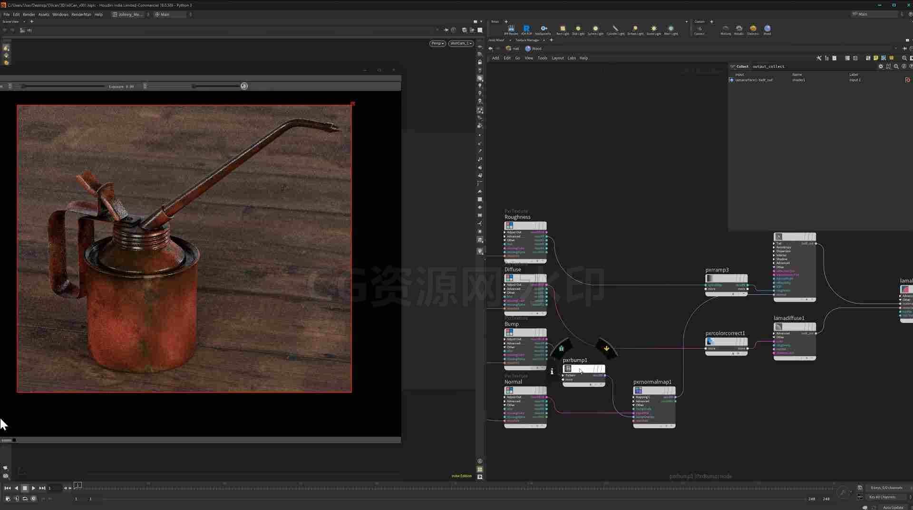The height and width of the screenshot is (510, 913).
Task: Click the timeline frame 1 marker
Action: (78, 485)
